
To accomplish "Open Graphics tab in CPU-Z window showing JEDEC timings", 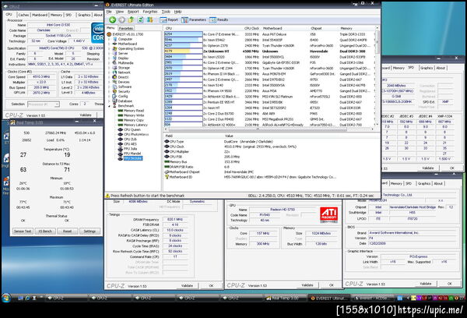I will 427,68.
